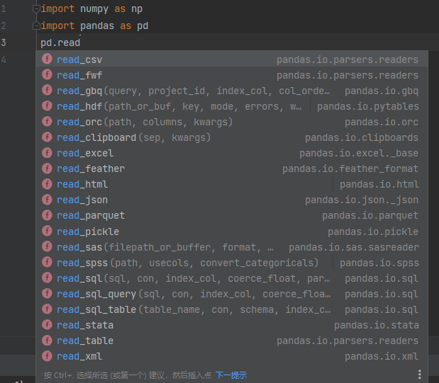Open completion popup options three-dot menu
The width and height of the screenshot is (439, 383).
[419, 375]
